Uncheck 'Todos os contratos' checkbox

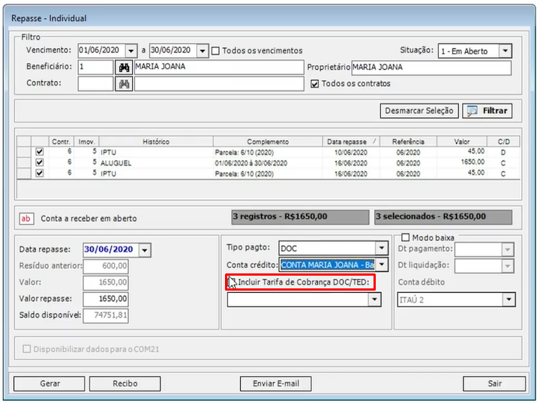[315, 84]
